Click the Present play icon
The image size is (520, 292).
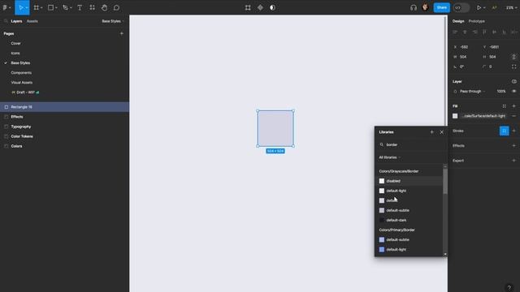(479, 7)
